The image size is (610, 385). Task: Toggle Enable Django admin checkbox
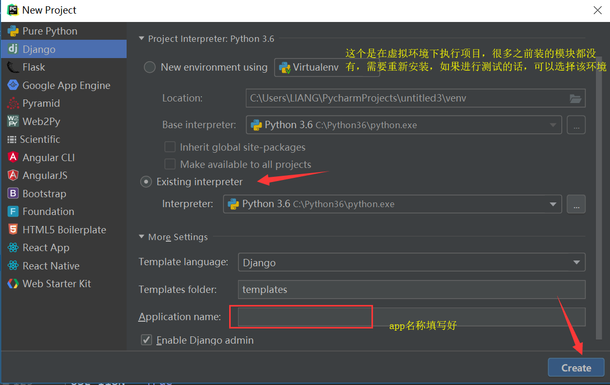click(146, 340)
